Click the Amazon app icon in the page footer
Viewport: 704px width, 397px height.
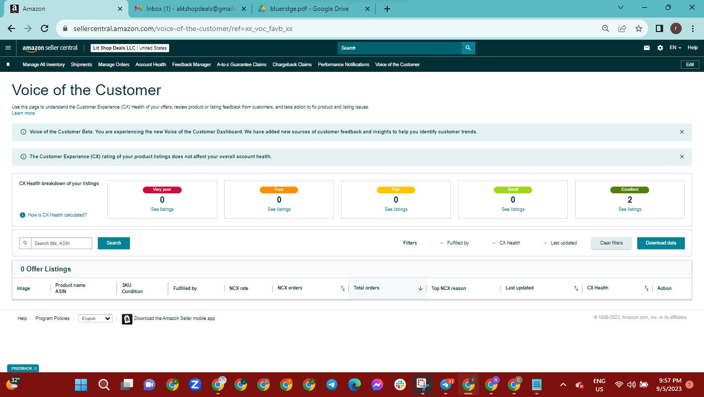[x=127, y=319]
